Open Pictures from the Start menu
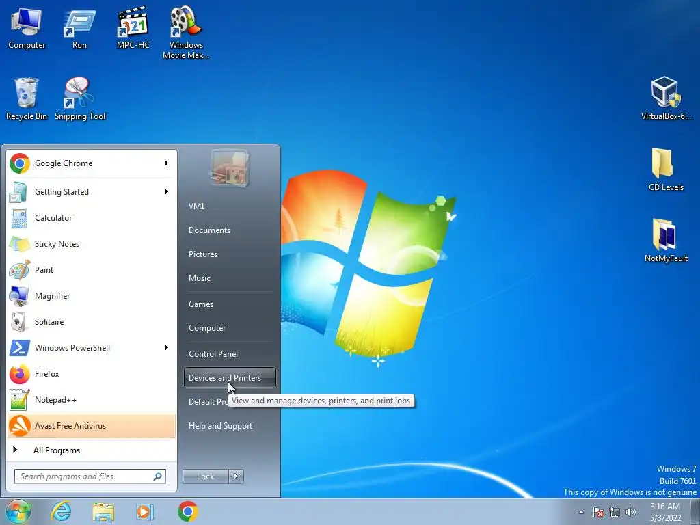This screenshot has width=700, height=525. (230, 254)
